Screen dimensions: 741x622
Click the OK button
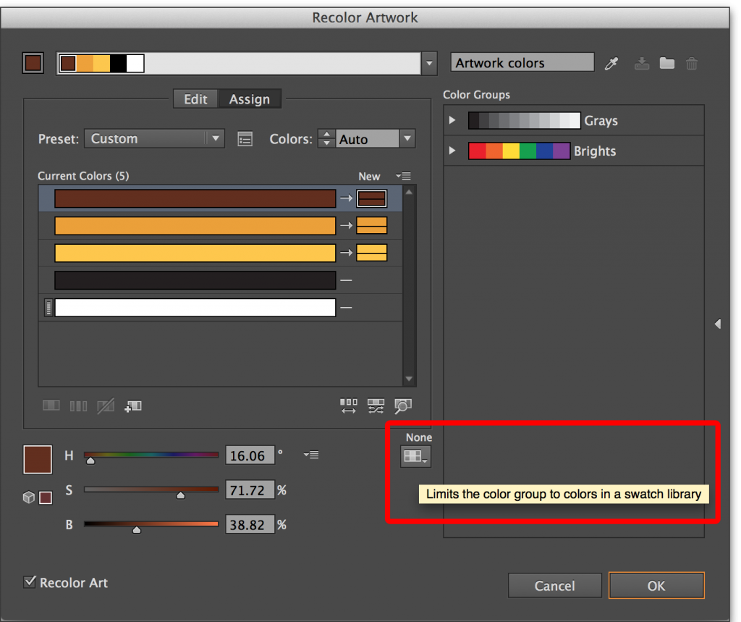[x=656, y=586]
